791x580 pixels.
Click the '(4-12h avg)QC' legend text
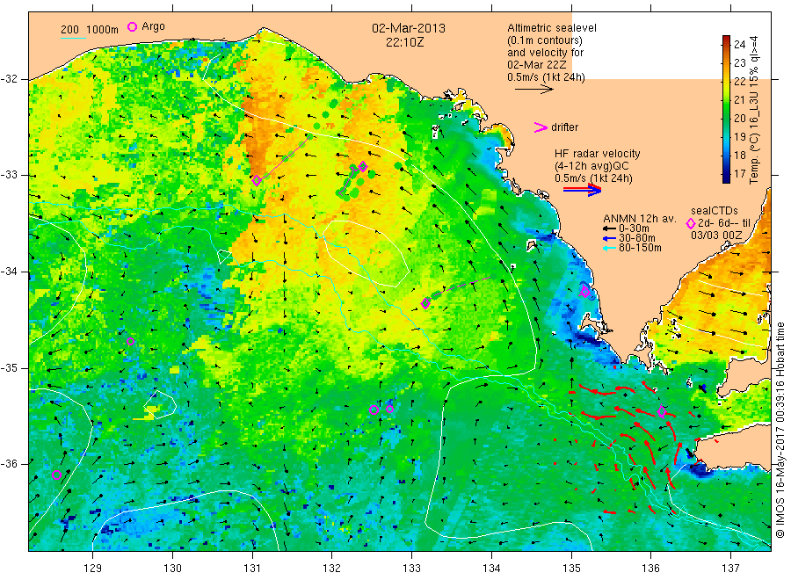pyautogui.click(x=591, y=166)
